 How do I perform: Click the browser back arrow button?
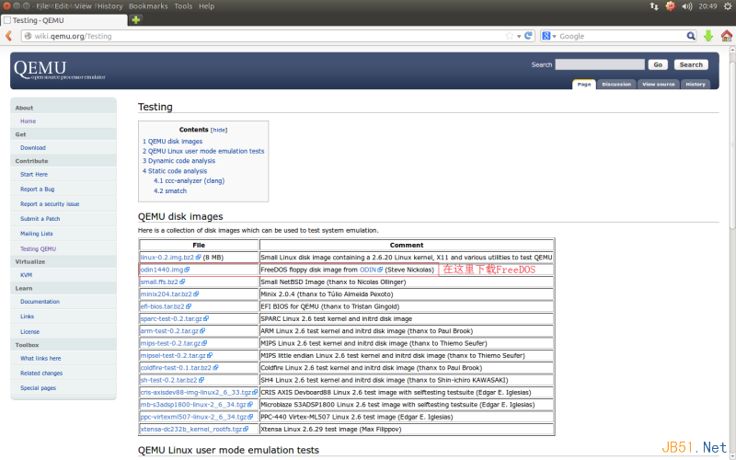click(8, 36)
